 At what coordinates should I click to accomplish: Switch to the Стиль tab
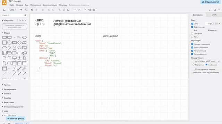pyautogui.click(x=214, y=15)
